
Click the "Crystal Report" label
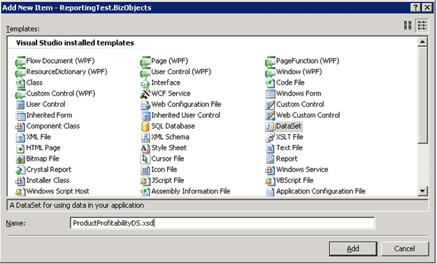coord(49,170)
